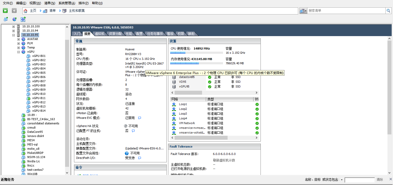Viewport: 393px width, 185px height.
Task: Click the datastore list horizontal scrollbar
Action: pos(188,93)
